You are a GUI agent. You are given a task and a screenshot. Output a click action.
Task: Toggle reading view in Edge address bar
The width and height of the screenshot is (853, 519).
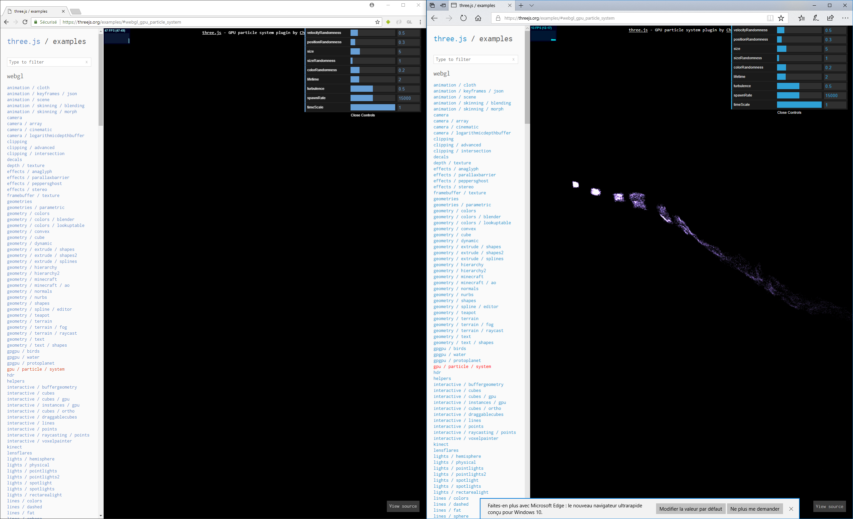tap(770, 18)
